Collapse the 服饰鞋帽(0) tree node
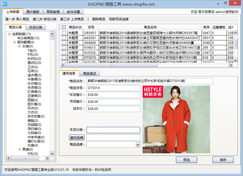 tap(14, 42)
